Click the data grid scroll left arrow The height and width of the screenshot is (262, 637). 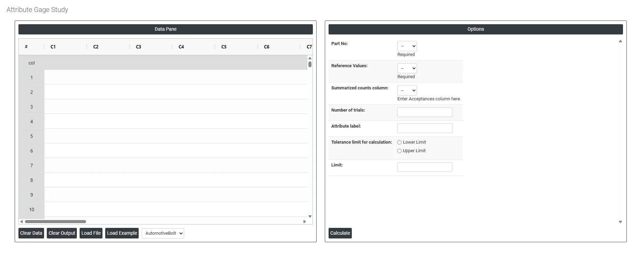point(22,221)
